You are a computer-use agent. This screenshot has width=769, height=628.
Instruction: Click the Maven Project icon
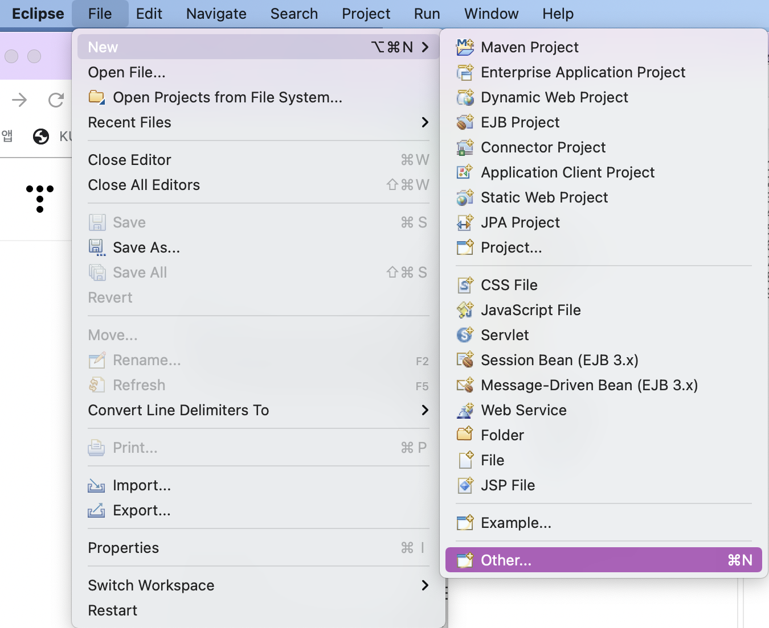click(465, 47)
